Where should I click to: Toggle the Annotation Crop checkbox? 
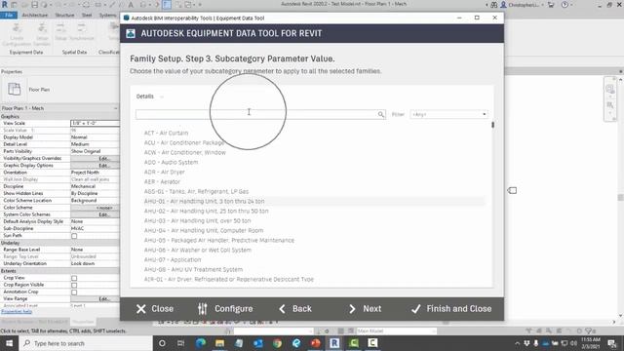[74, 292]
